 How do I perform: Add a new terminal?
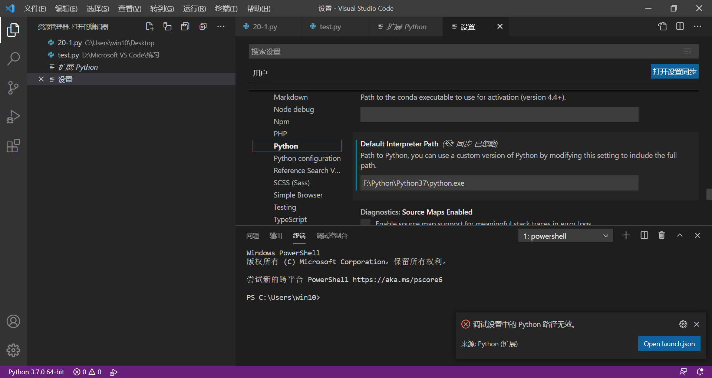pyautogui.click(x=626, y=235)
